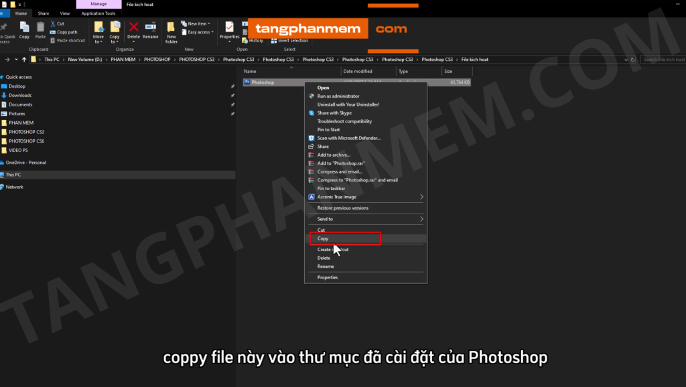Screen dimensions: 686x387
Task: Click the up arrow to parent folder
Action: coord(24,60)
